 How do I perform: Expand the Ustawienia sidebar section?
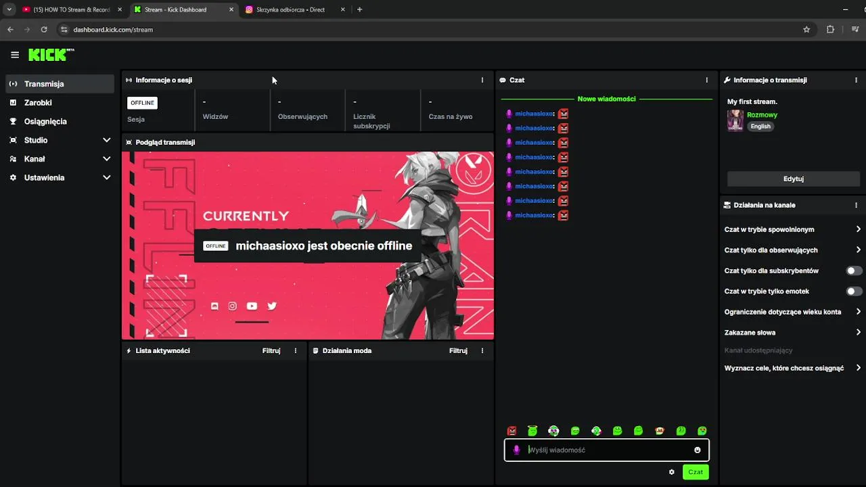coord(60,177)
